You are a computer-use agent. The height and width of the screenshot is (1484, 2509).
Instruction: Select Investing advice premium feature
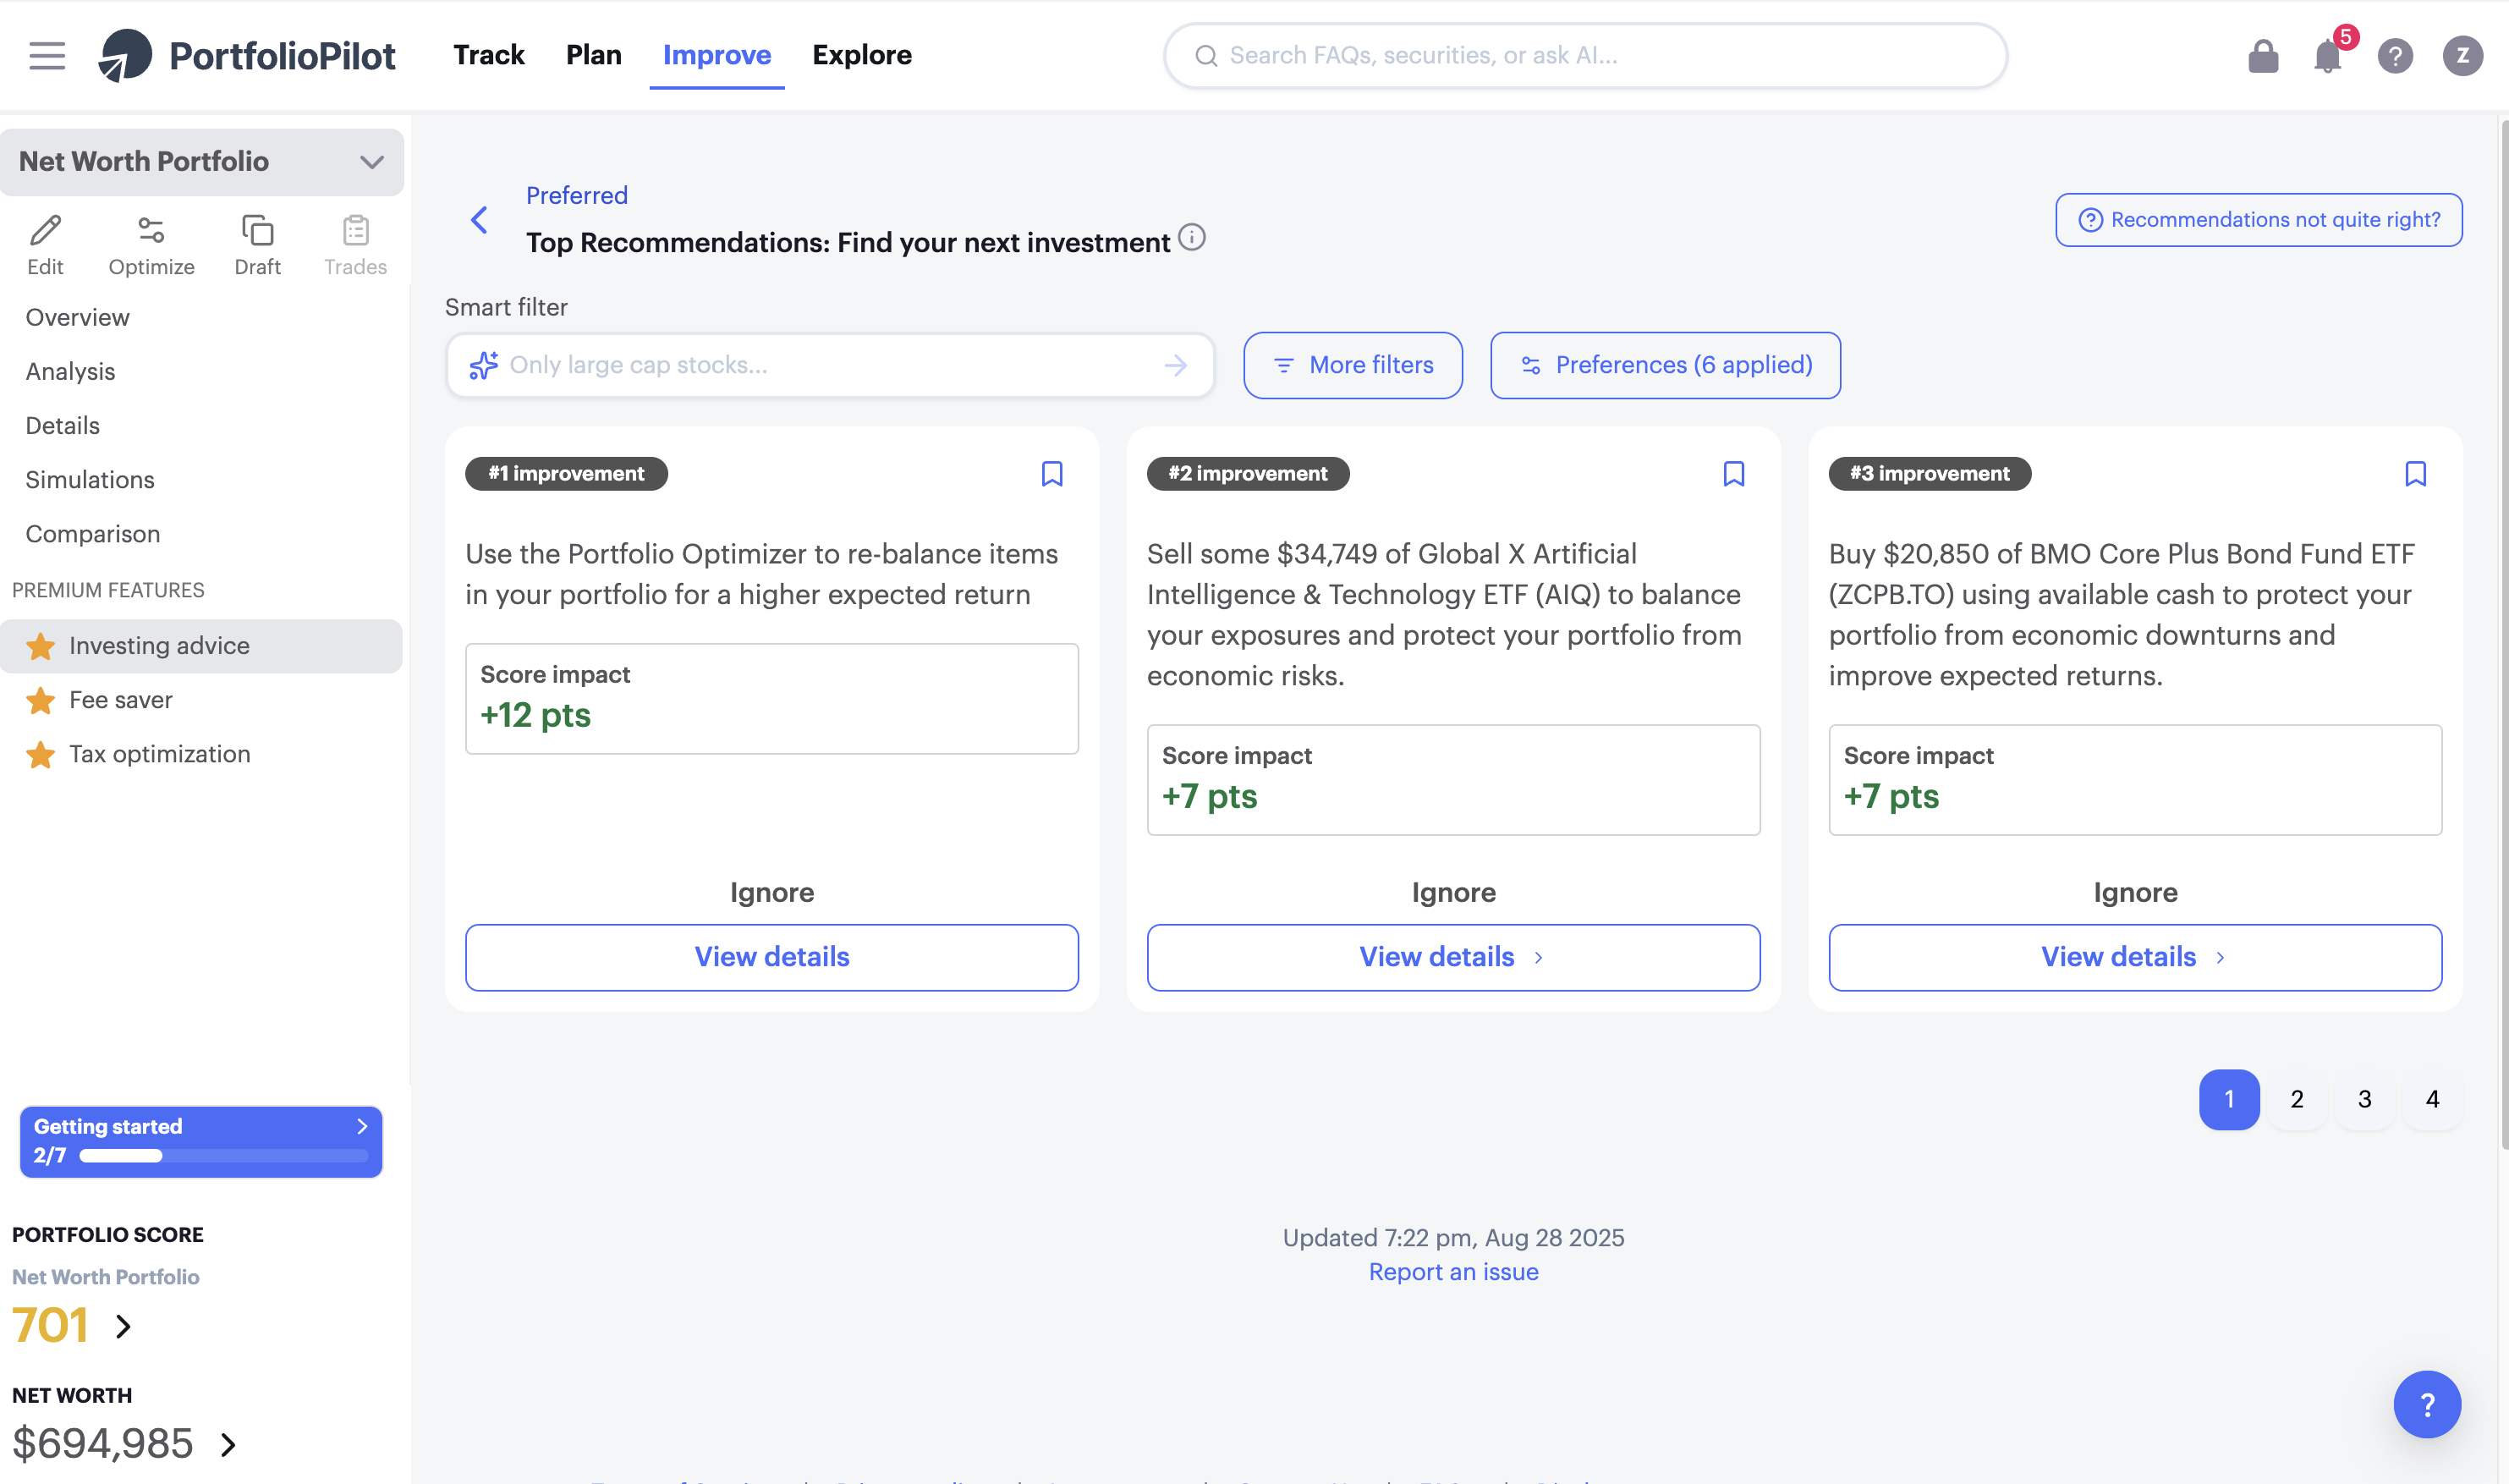point(201,646)
